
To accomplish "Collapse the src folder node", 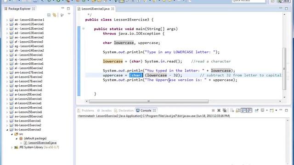I will pyautogui.click(x=12, y=134).
